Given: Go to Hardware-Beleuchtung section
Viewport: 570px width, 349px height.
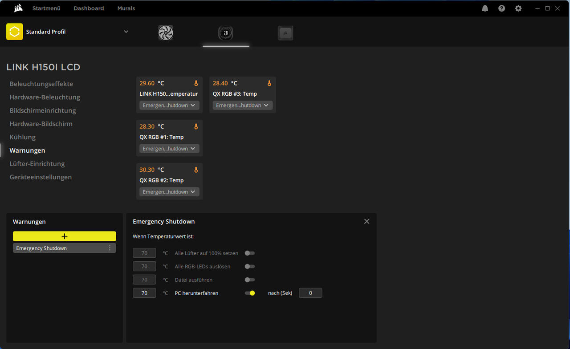Looking at the screenshot, I should (45, 97).
